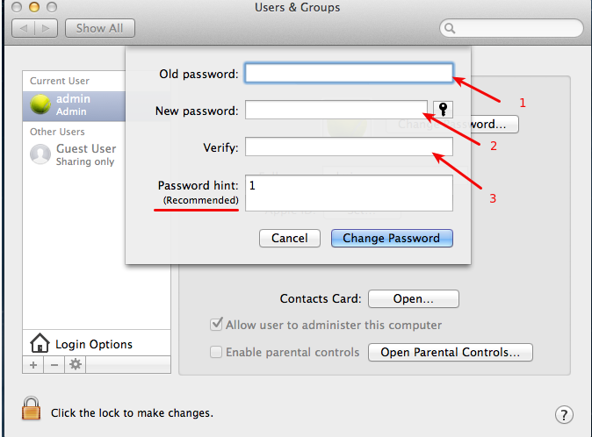The image size is (592, 437).
Task: Cancel the password change dialog
Action: tap(289, 238)
